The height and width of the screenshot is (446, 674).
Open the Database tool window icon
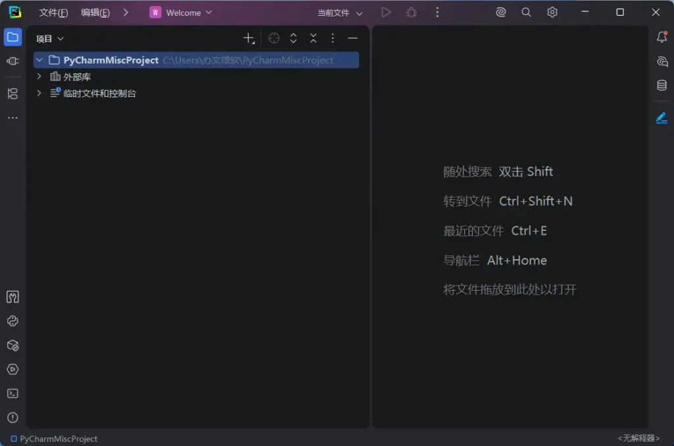coord(662,85)
